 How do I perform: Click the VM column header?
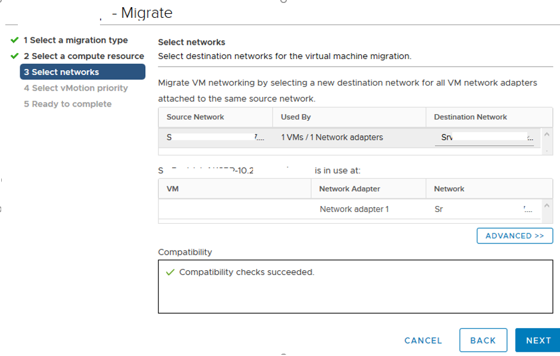click(170, 189)
